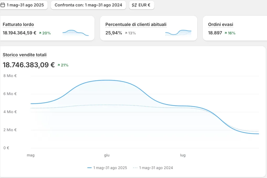
Task: Expand the "Confronta con" comparison period selector
Action: pyautogui.click(x=88, y=5)
